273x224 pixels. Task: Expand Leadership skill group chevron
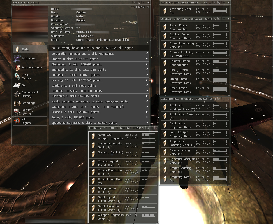147,85
